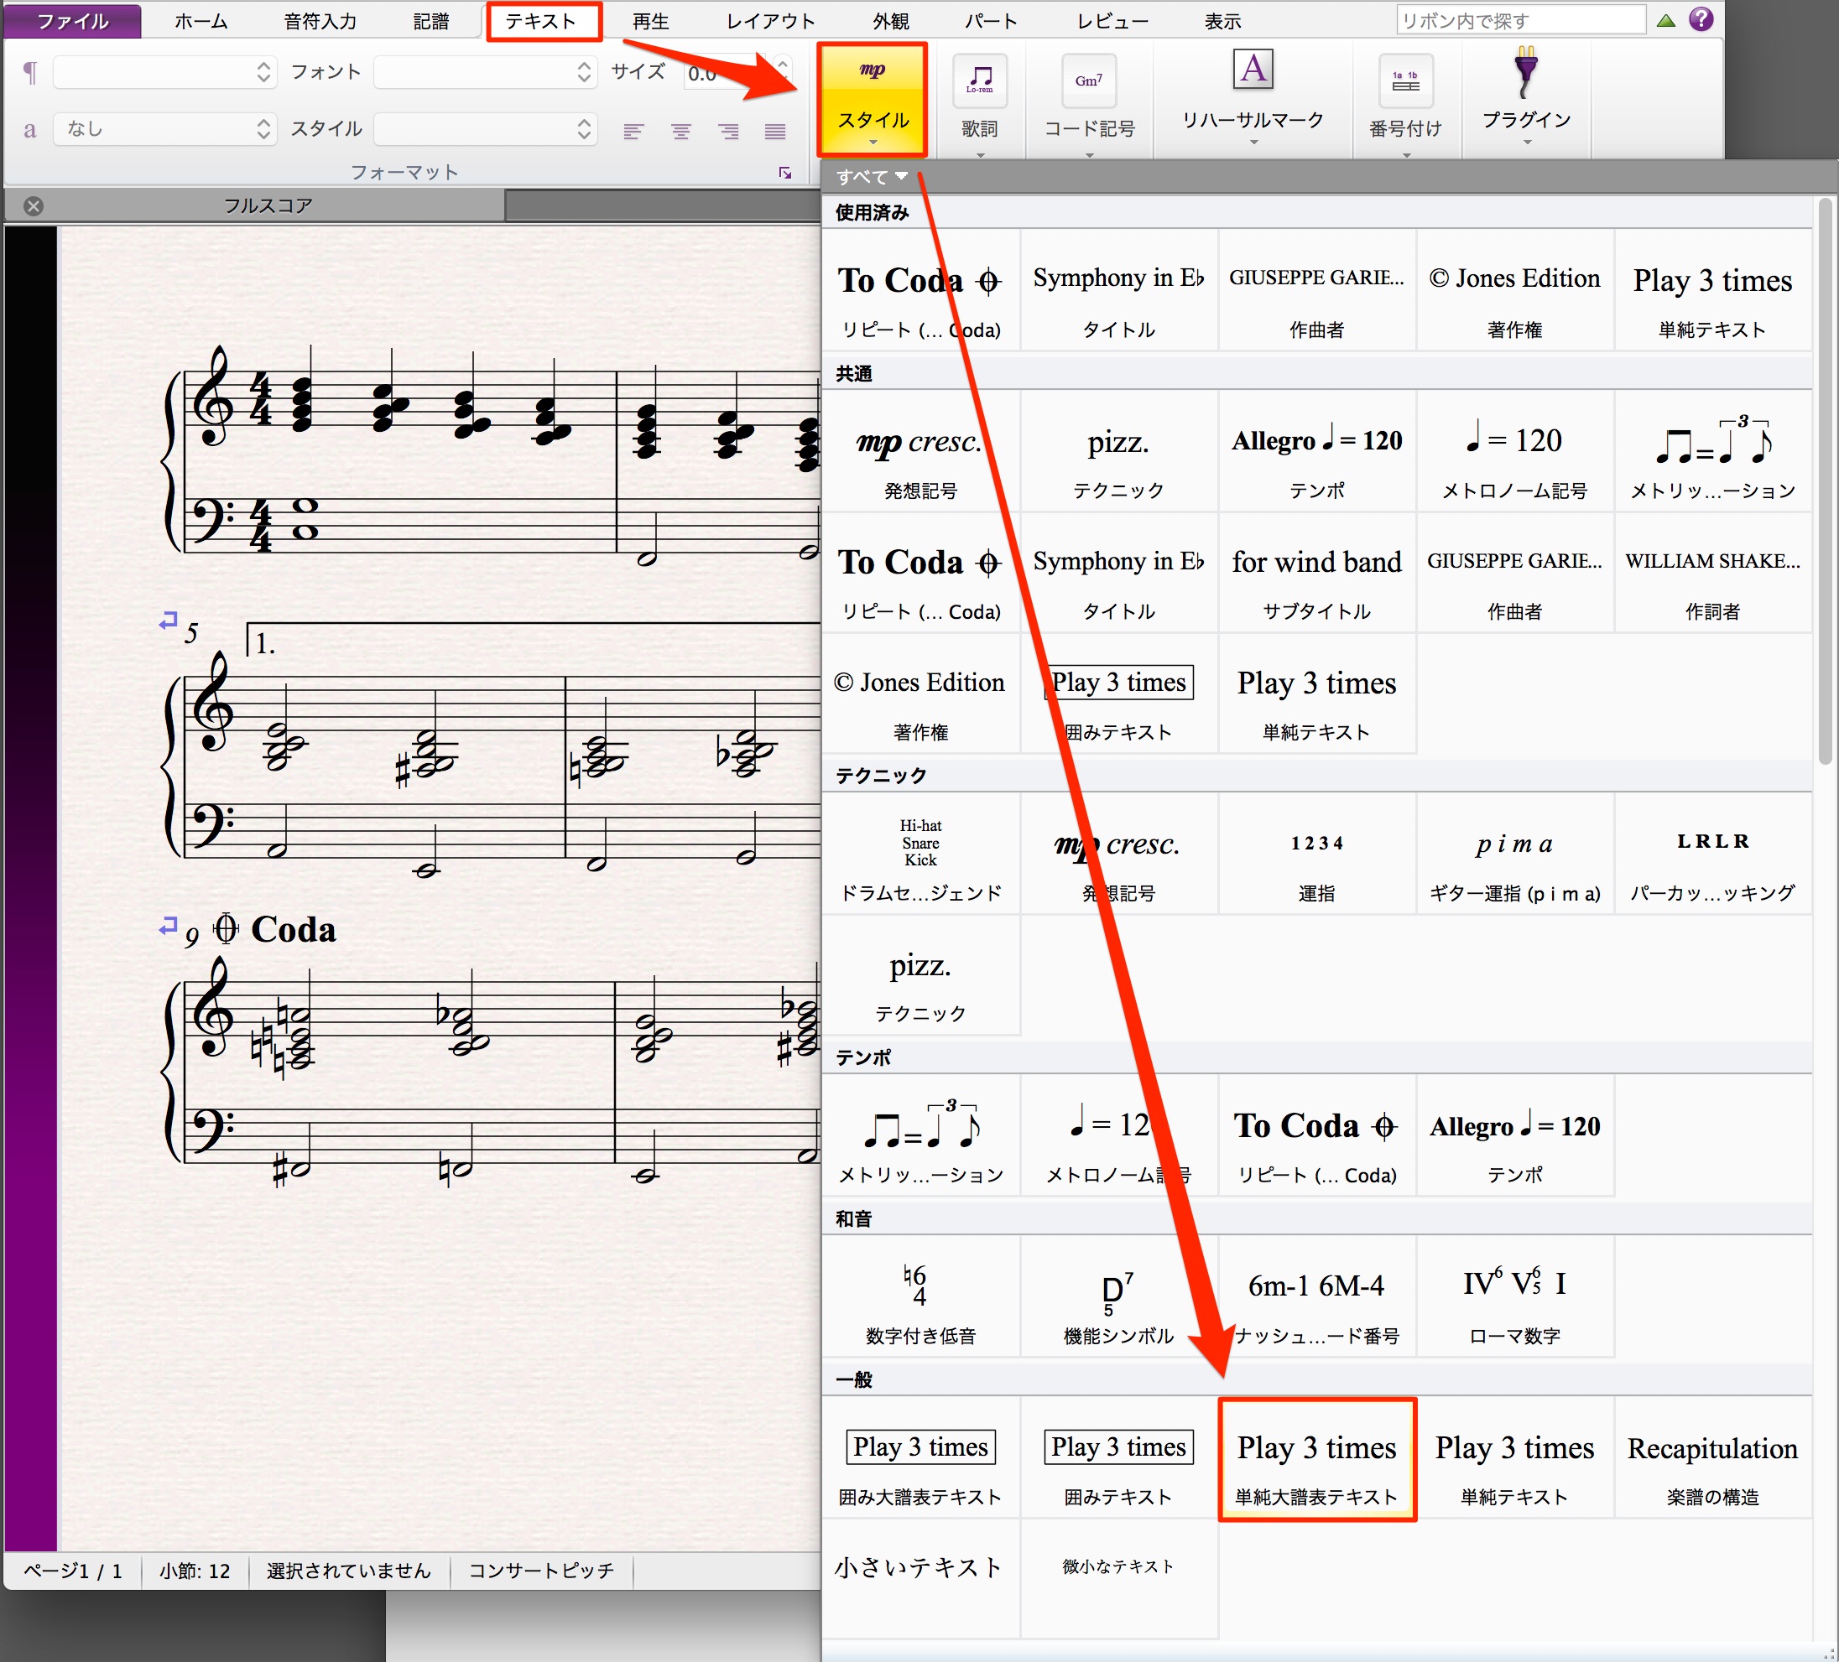Expand the 歌詞 dropdown arrow
This screenshot has height=1662, width=1839.
tap(981, 155)
